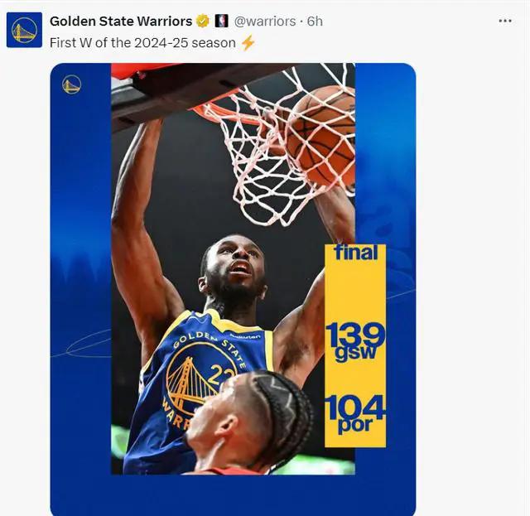Open the three-dot more options menu
The width and height of the screenshot is (530, 516).
point(505,21)
